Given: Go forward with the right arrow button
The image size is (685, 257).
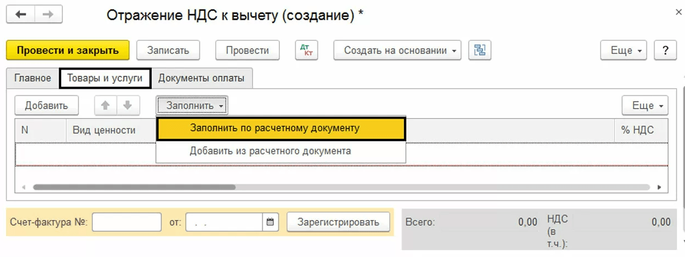Looking at the screenshot, I should pos(48,14).
